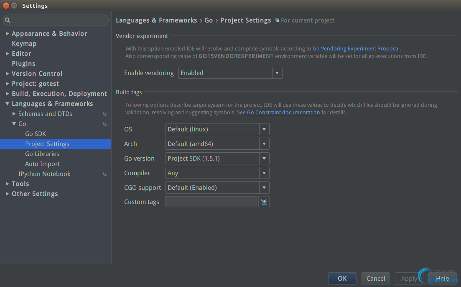Click the window maximize button

click(x=14, y=5)
